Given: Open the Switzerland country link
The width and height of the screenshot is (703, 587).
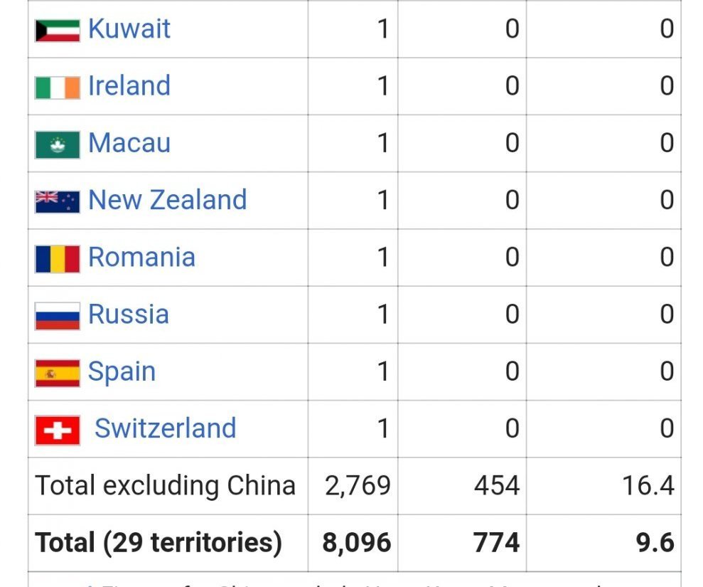Looking at the screenshot, I should pyautogui.click(x=165, y=428).
